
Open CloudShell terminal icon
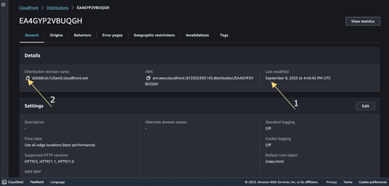coord(5,182)
